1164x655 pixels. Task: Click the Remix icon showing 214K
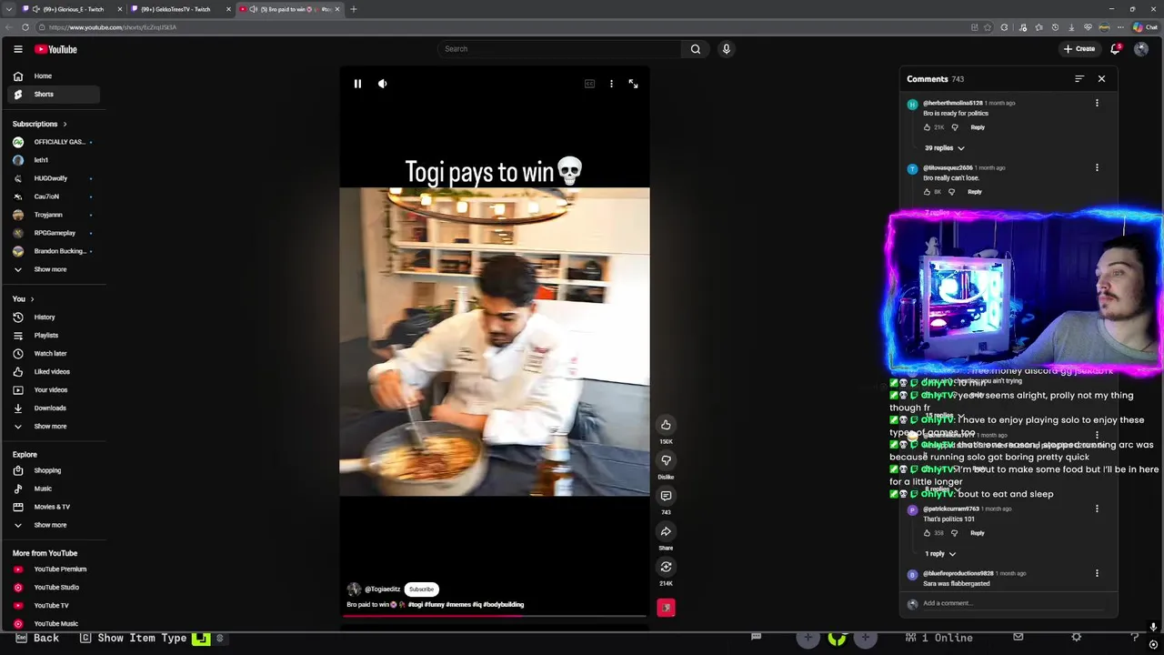pyautogui.click(x=666, y=567)
